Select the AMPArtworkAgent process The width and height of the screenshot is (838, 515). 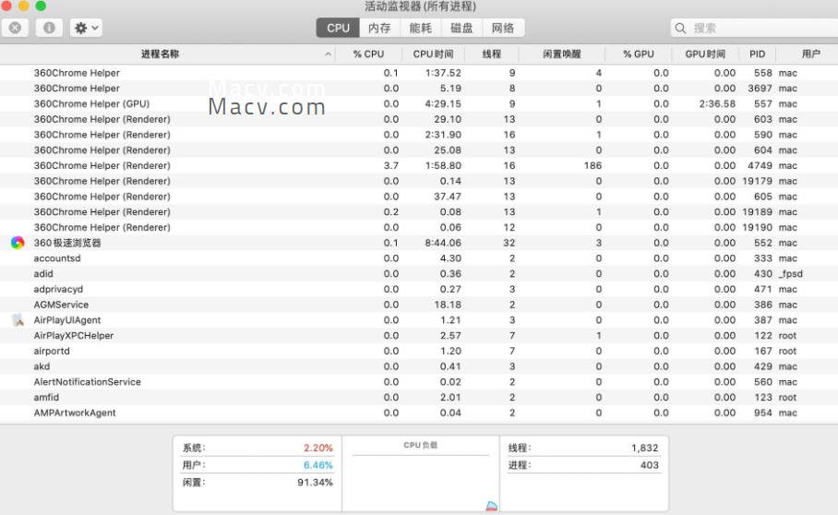(75, 413)
